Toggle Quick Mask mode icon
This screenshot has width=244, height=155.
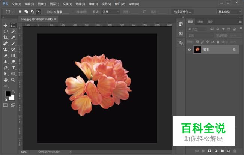(6, 105)
